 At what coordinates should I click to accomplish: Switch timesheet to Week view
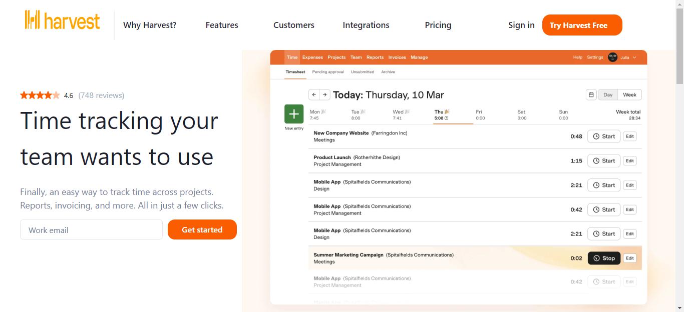[629, 95]
